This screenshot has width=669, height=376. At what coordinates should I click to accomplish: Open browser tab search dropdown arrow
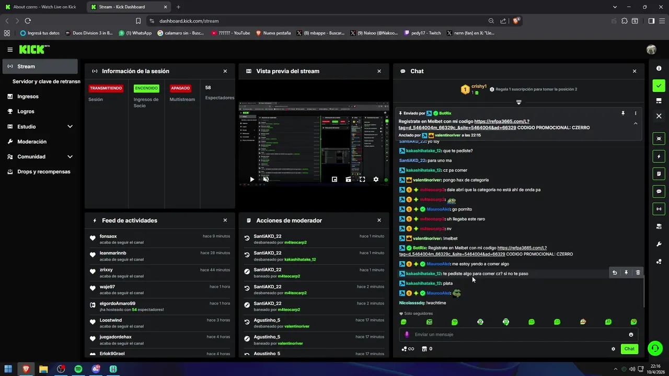(615, 7)
